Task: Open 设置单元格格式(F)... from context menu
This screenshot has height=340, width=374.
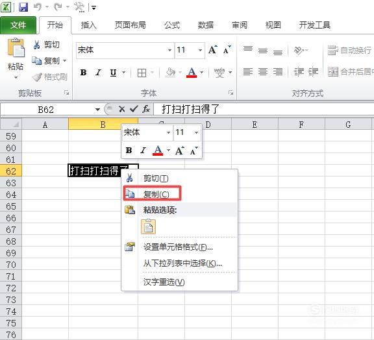Action: [x=179, y=247]
